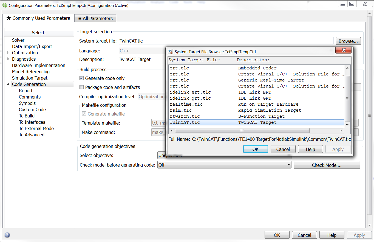374x242 pixels.
Task: Click the file list scroll down arrow
Action: click(347, 125)
